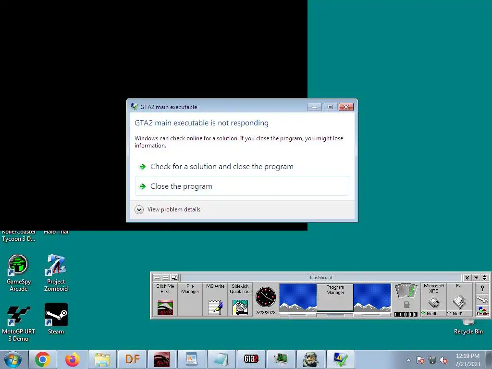The height and width of the screenshot is (369, 492).
Task: Minimize the GTA2 main executable dialog
Action: click(x=314, y=107)
